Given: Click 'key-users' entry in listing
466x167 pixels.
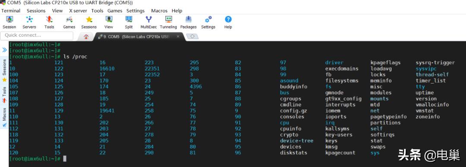Looking at the screenshot, I should 339,135.
